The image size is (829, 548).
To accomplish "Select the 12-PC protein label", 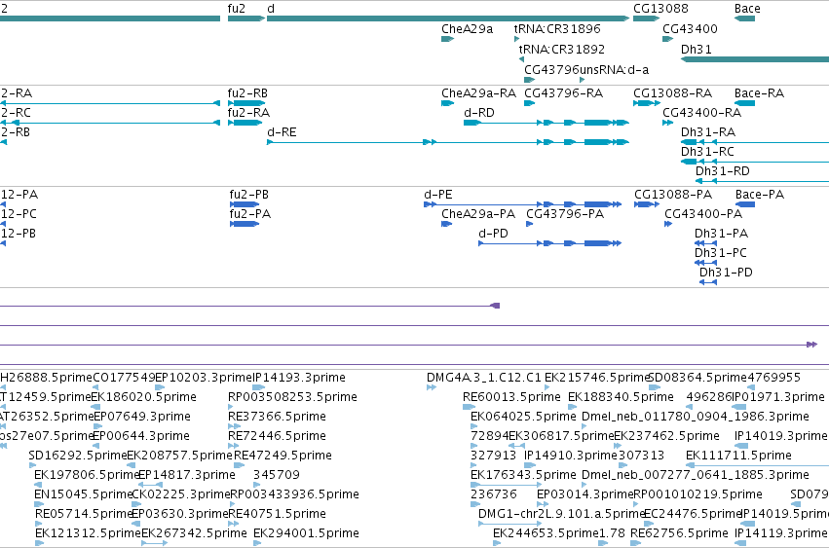I will tap(19, 214).
